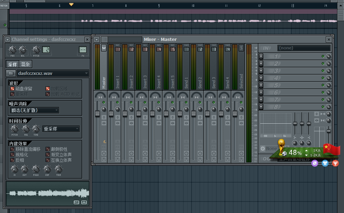Image resolution: width=344 pixels, height=213 pixels.
Task: Click the purple dice widget icon
Action: (315, 163)
